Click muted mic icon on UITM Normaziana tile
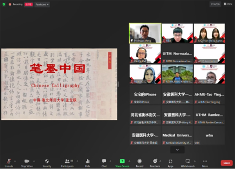The image size is (235, 169). (164, 61)
